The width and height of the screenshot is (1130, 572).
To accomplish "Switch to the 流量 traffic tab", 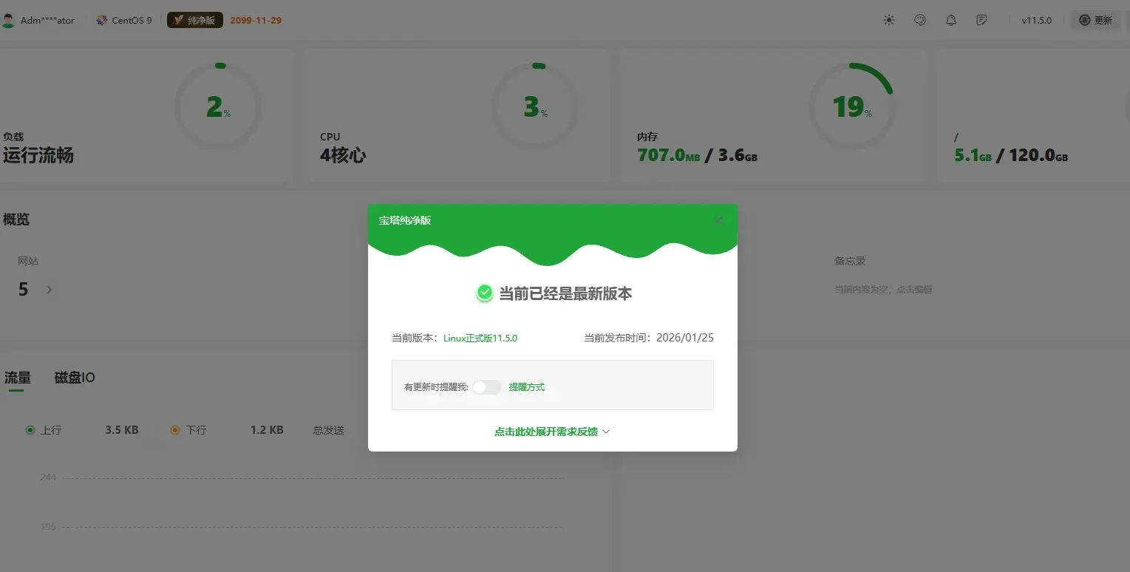I will coord(16,378).
